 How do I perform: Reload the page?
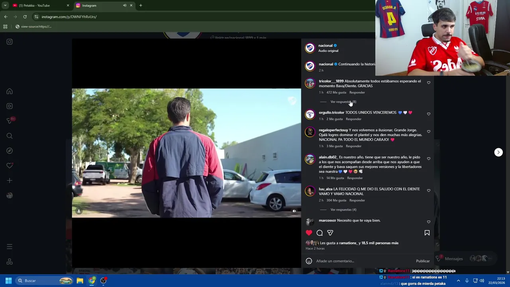25,17
